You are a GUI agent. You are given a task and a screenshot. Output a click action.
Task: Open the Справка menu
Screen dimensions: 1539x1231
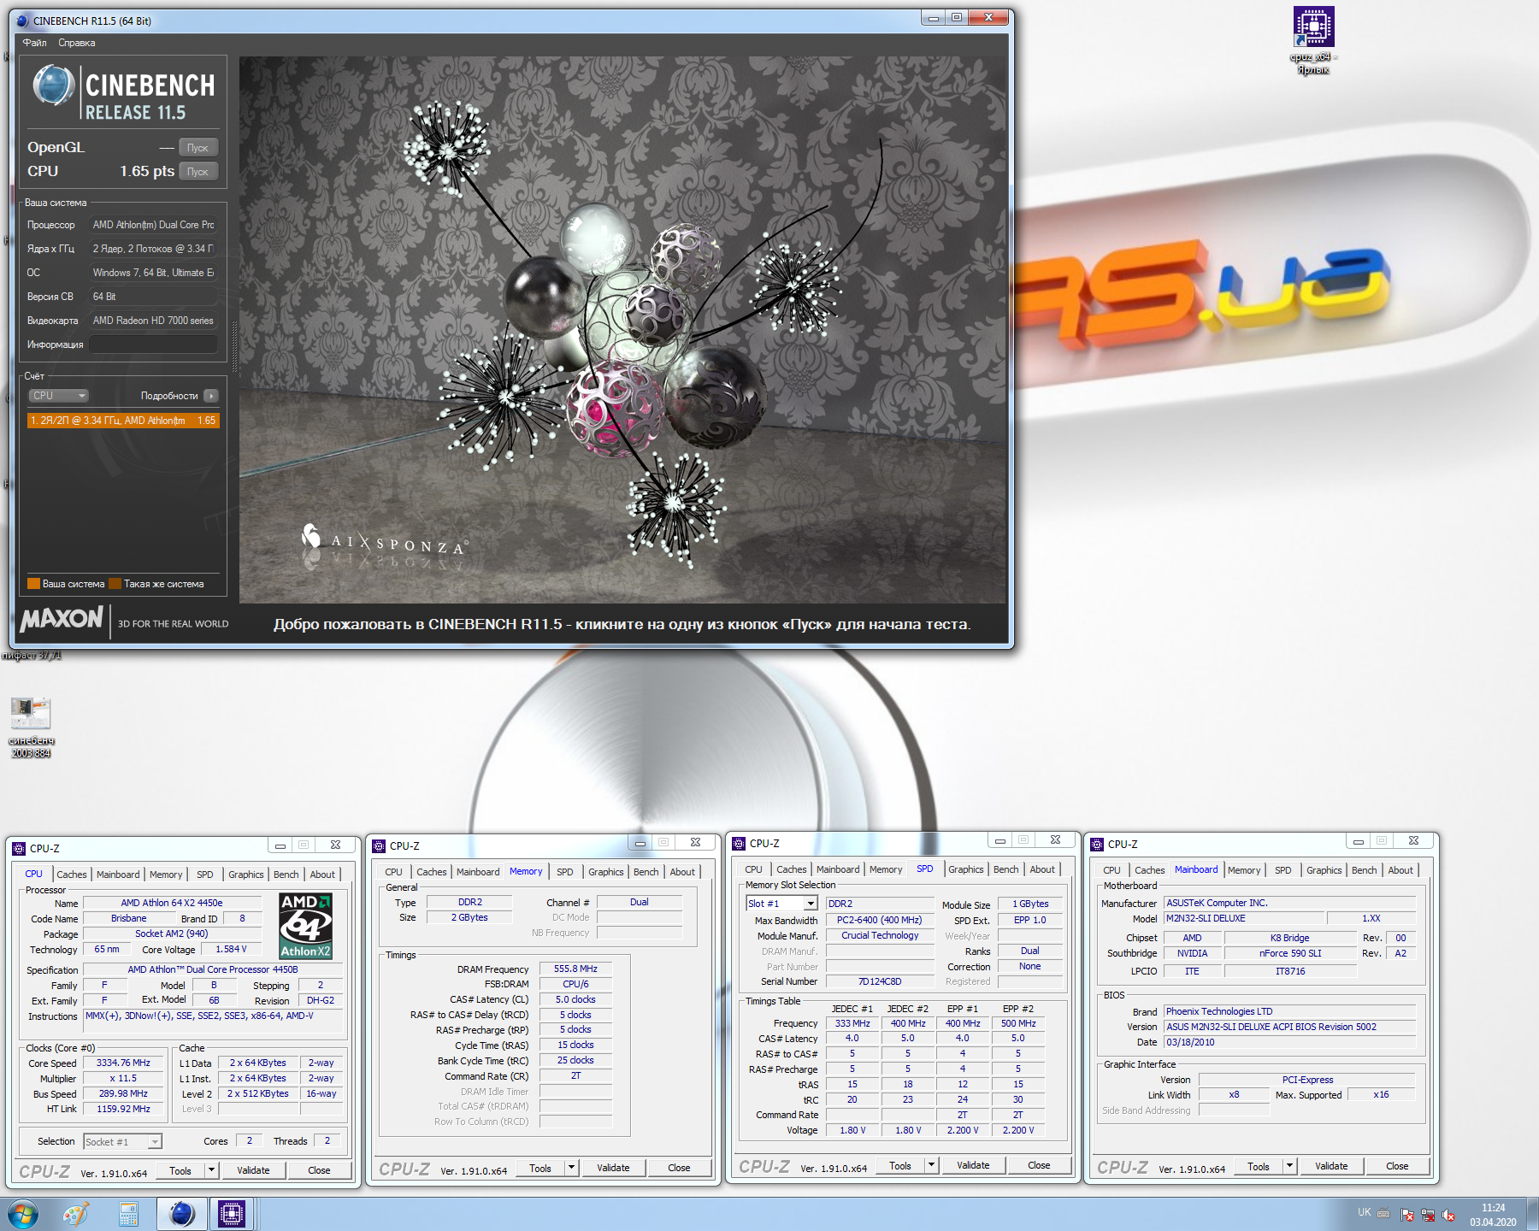click(x=77, y=43)
